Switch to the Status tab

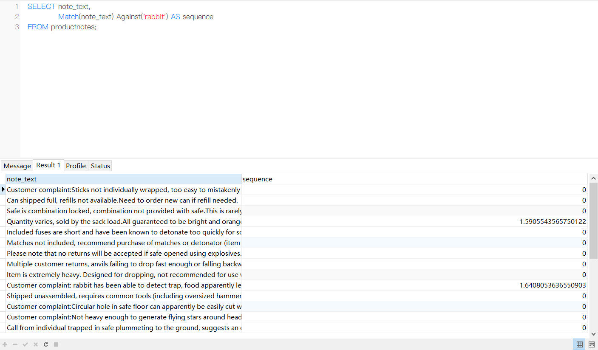(x=100, y=166)
